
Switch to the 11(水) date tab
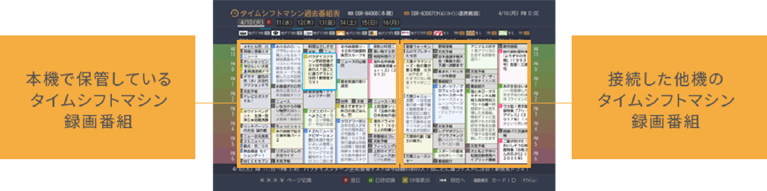pyautogui.click(x=284, y=22)
